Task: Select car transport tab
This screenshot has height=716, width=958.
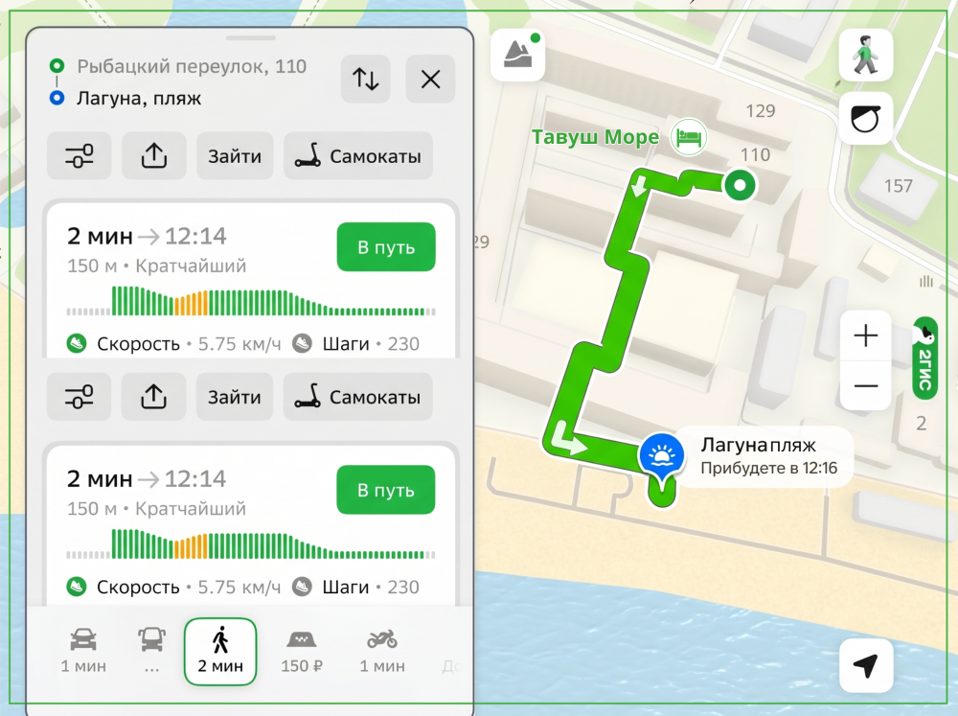Action: (x=83, y=651)
